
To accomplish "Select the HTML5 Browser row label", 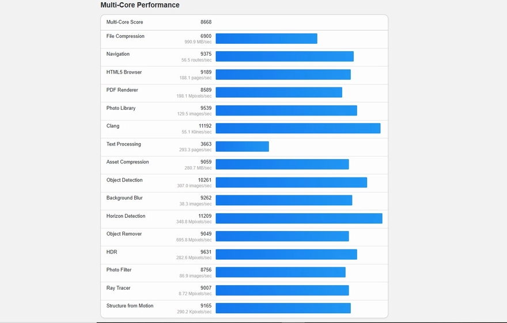I will coord(124,72).
